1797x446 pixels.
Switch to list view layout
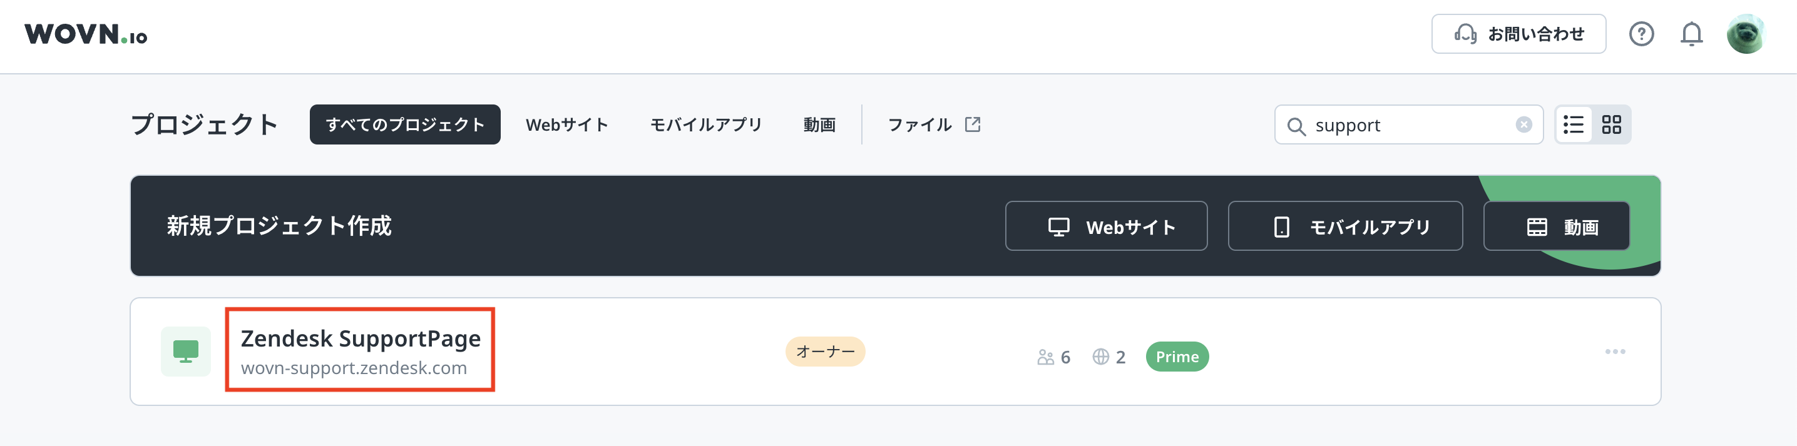1574,124
